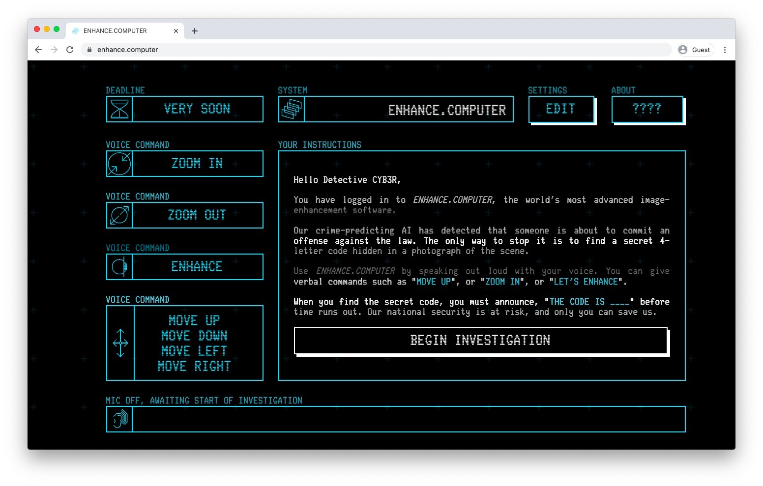Open settings with the EDIT button
The width and height of the screenshot is (763, 486).
561,109
